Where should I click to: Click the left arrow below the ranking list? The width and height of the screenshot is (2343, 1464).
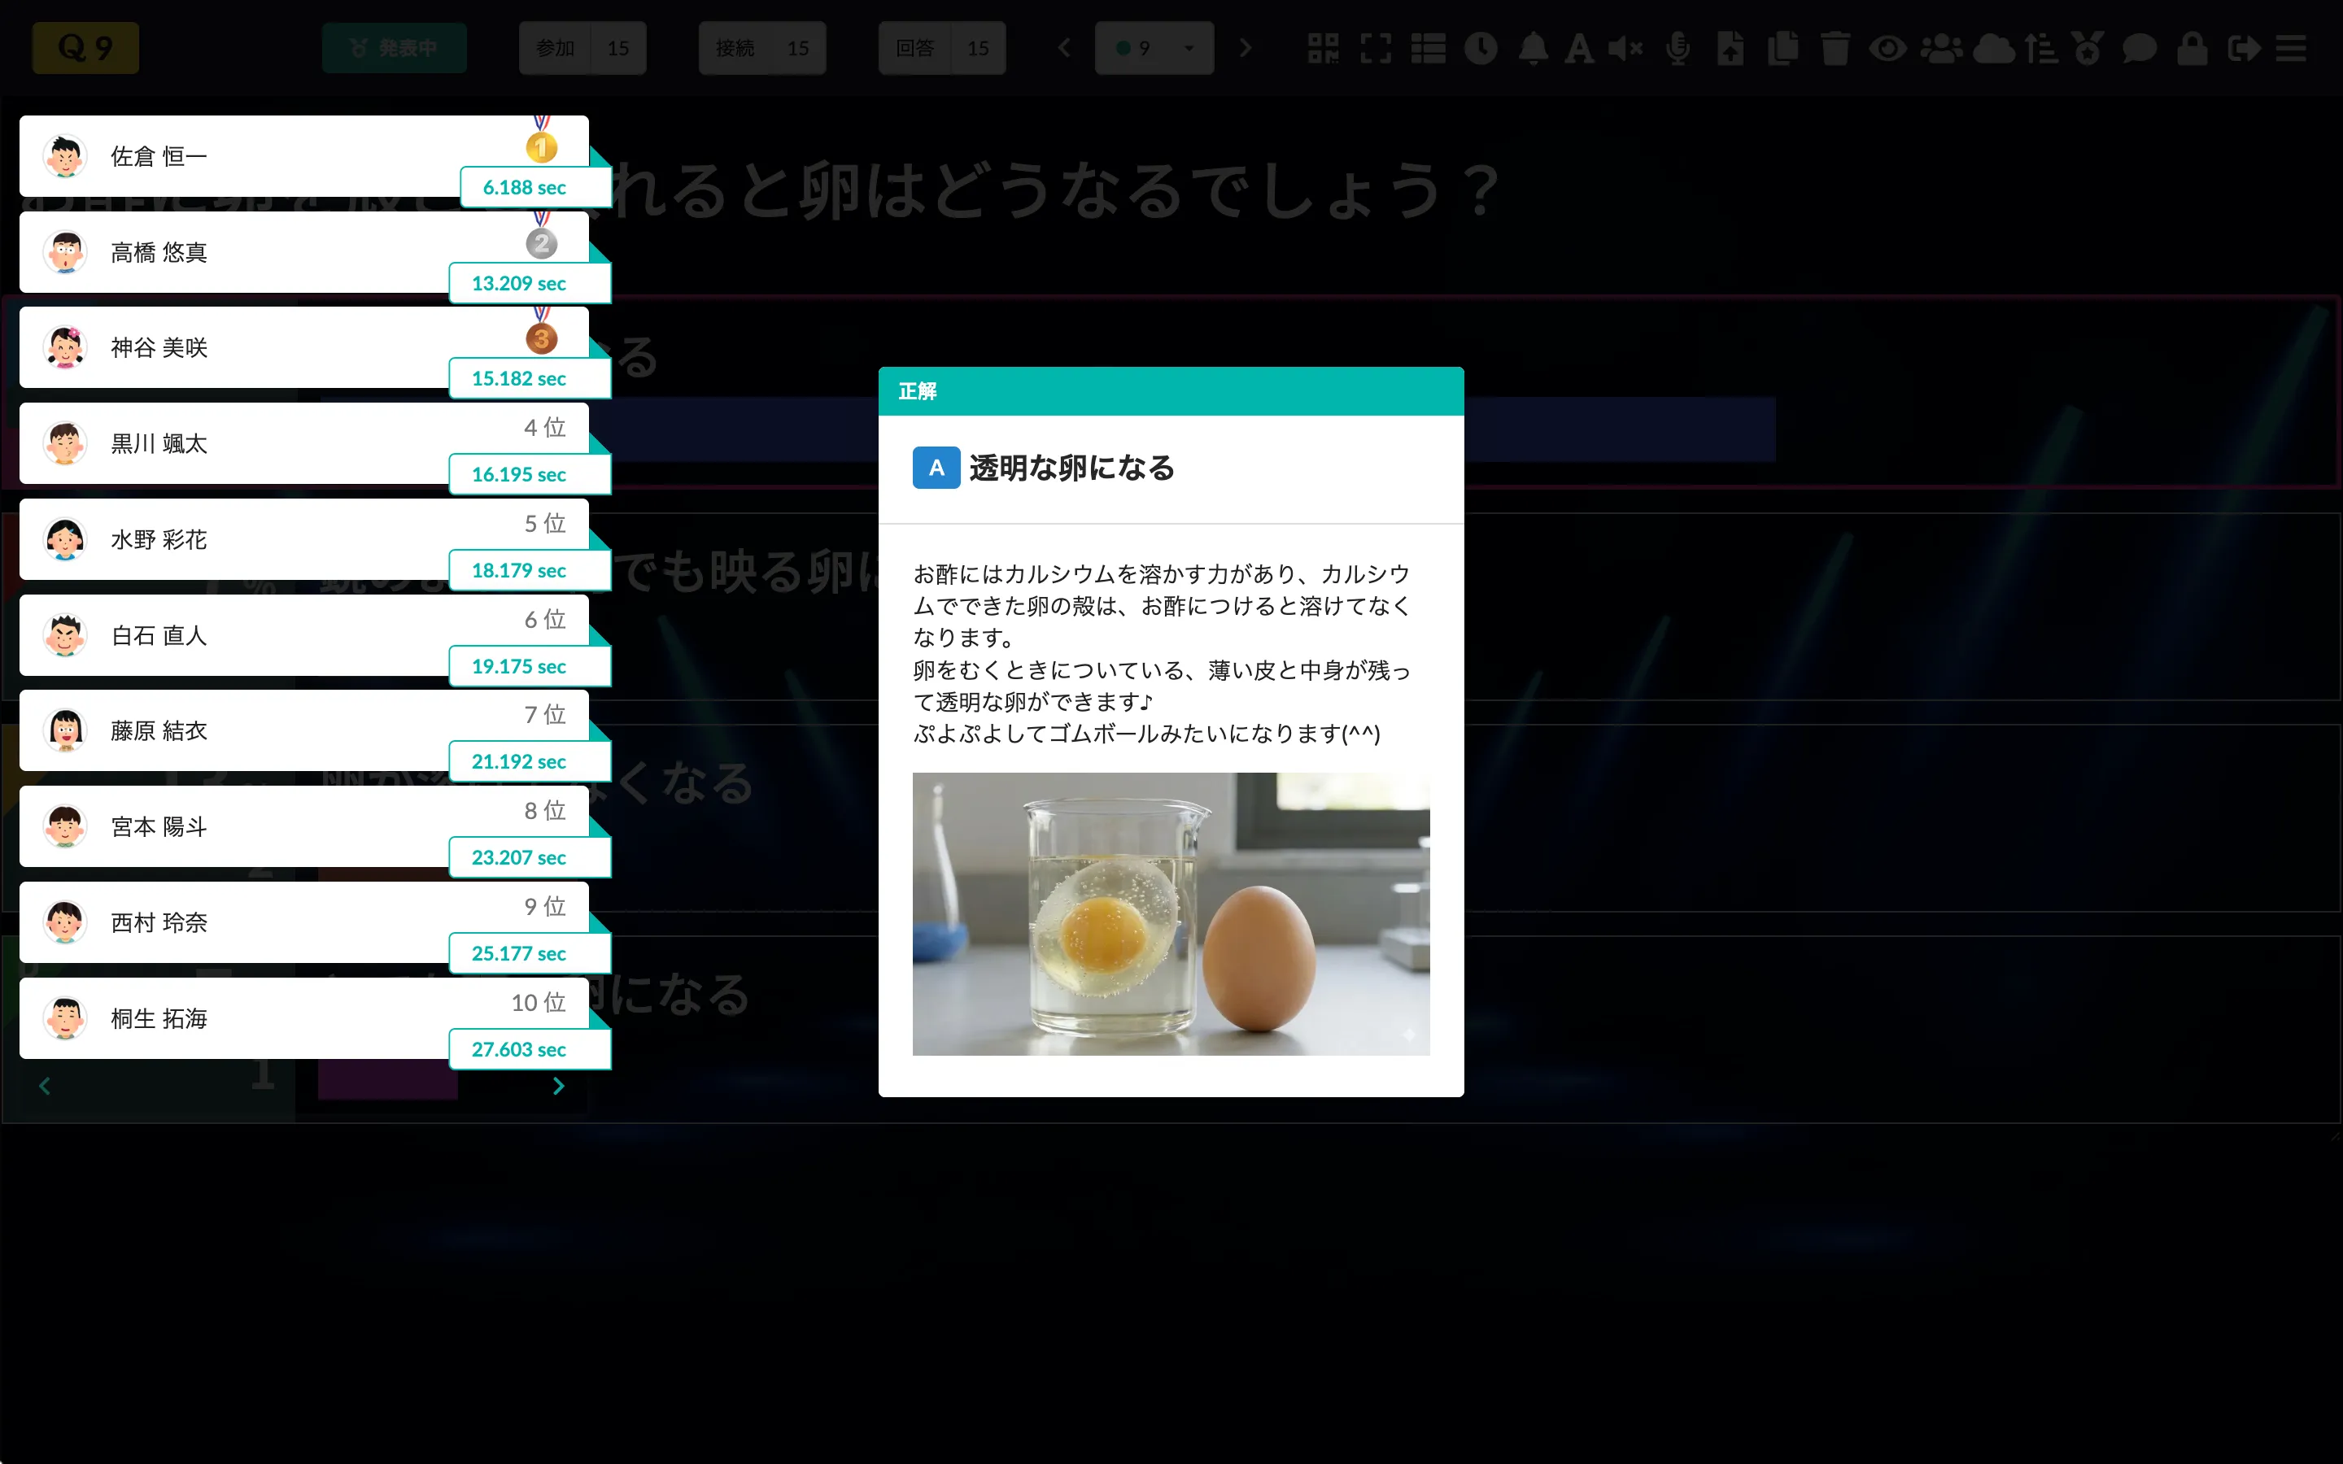point(45,1086)
